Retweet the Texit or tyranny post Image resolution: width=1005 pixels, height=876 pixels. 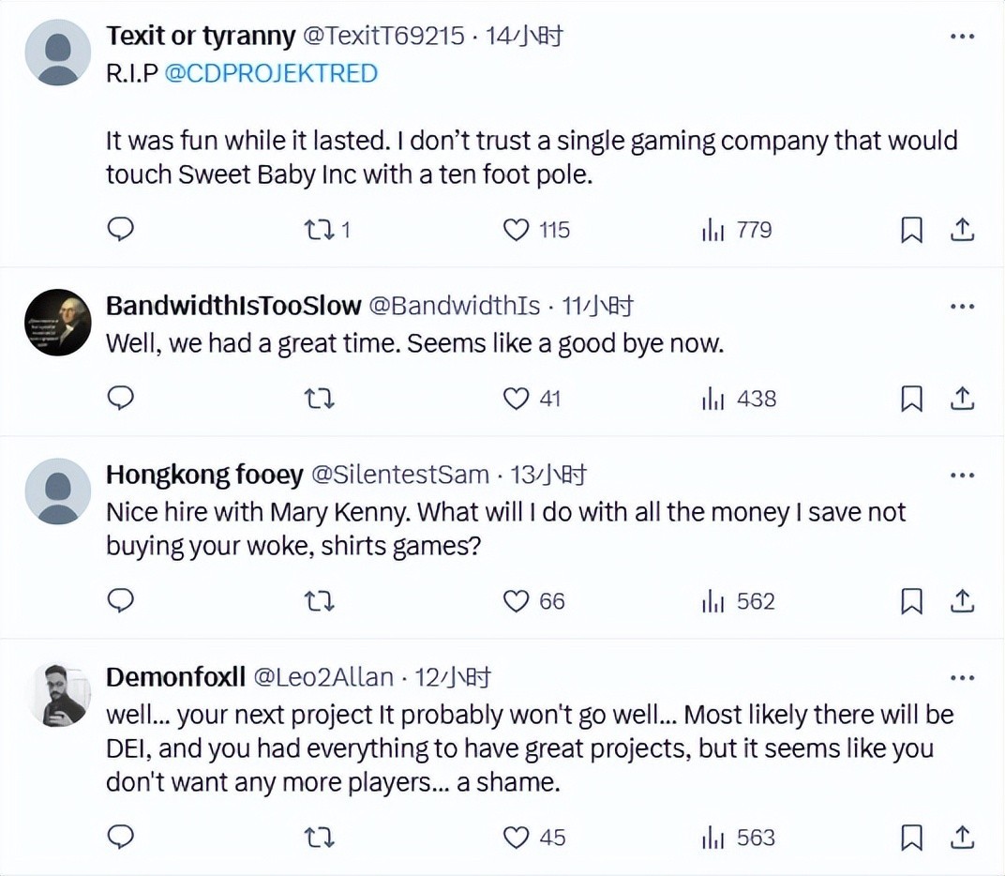[319, 230]
